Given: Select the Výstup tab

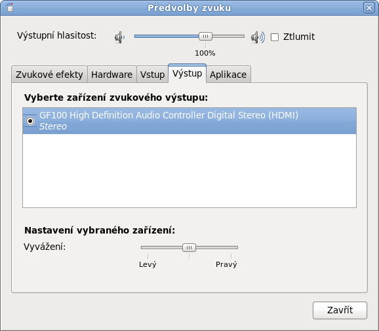Looking at the screenshot, I should pyautogui.click(x=187, y=73).
